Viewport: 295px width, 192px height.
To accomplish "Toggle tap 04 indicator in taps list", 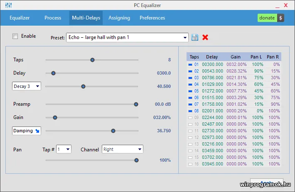I will [191, 85].
